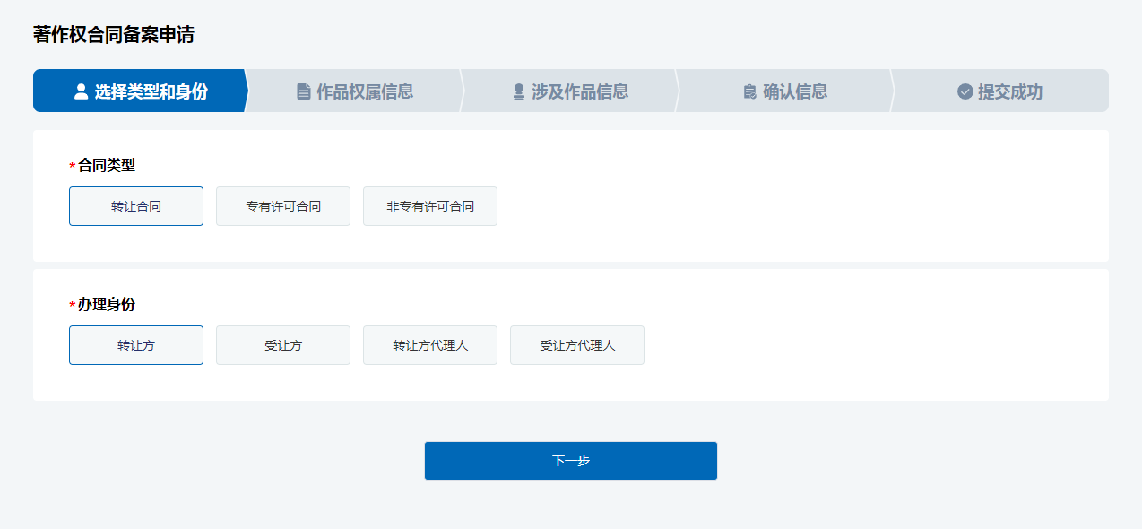Screen dimensions: 1142x529
Task: Select the 转让合同 contract type
Action: (x=135, y=205)
